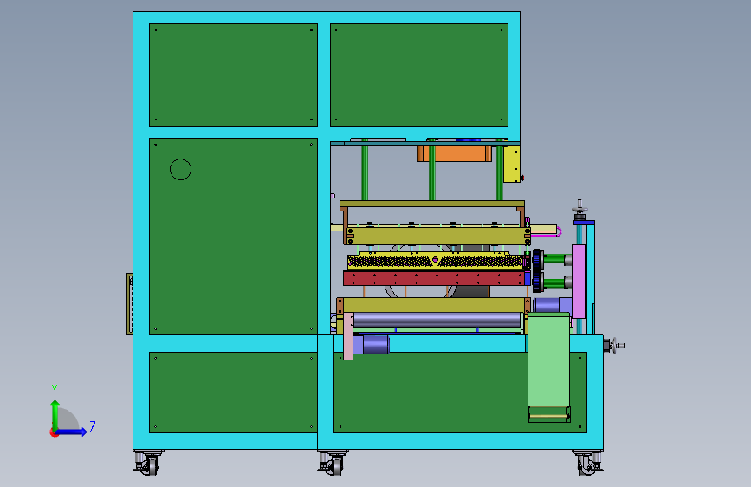Select the top-right green cabinet panel
751x487 pixels.
pyautogui.click(x=419, y=75)
